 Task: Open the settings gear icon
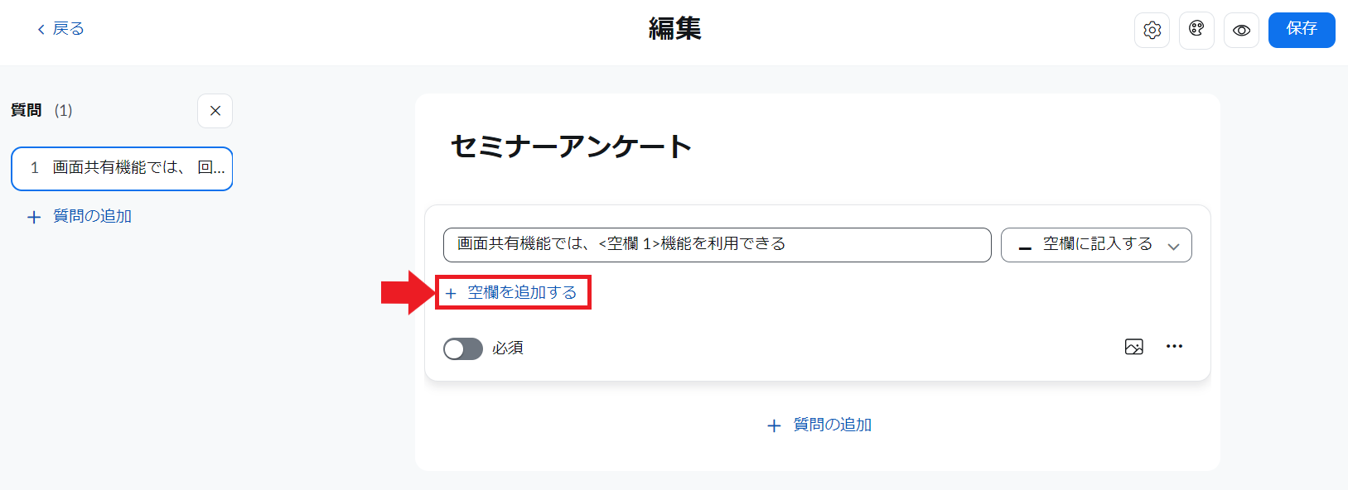[x=1152, y=31]
